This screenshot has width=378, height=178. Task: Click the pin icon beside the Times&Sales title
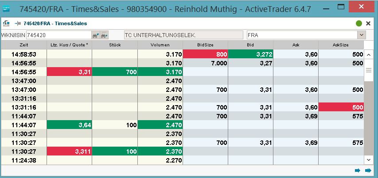pyautogui.click(x=18, y=23)
